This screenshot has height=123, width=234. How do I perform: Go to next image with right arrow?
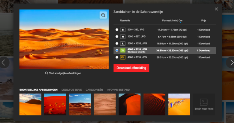[x=231, y=62]
